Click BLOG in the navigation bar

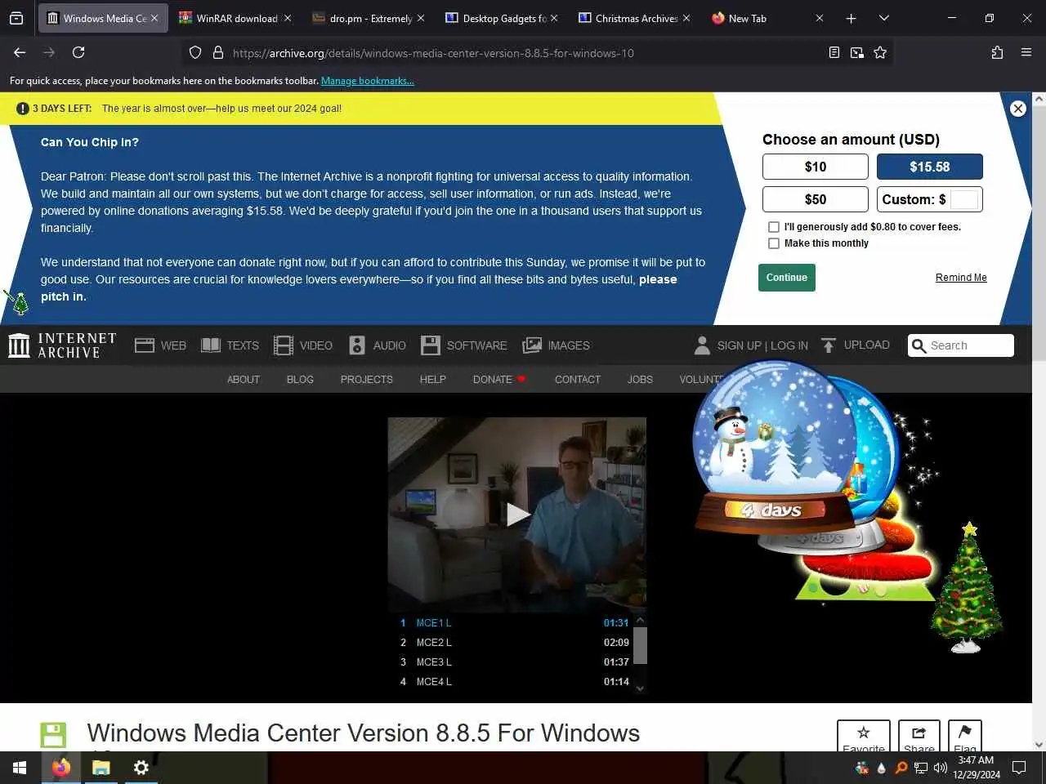300,380
